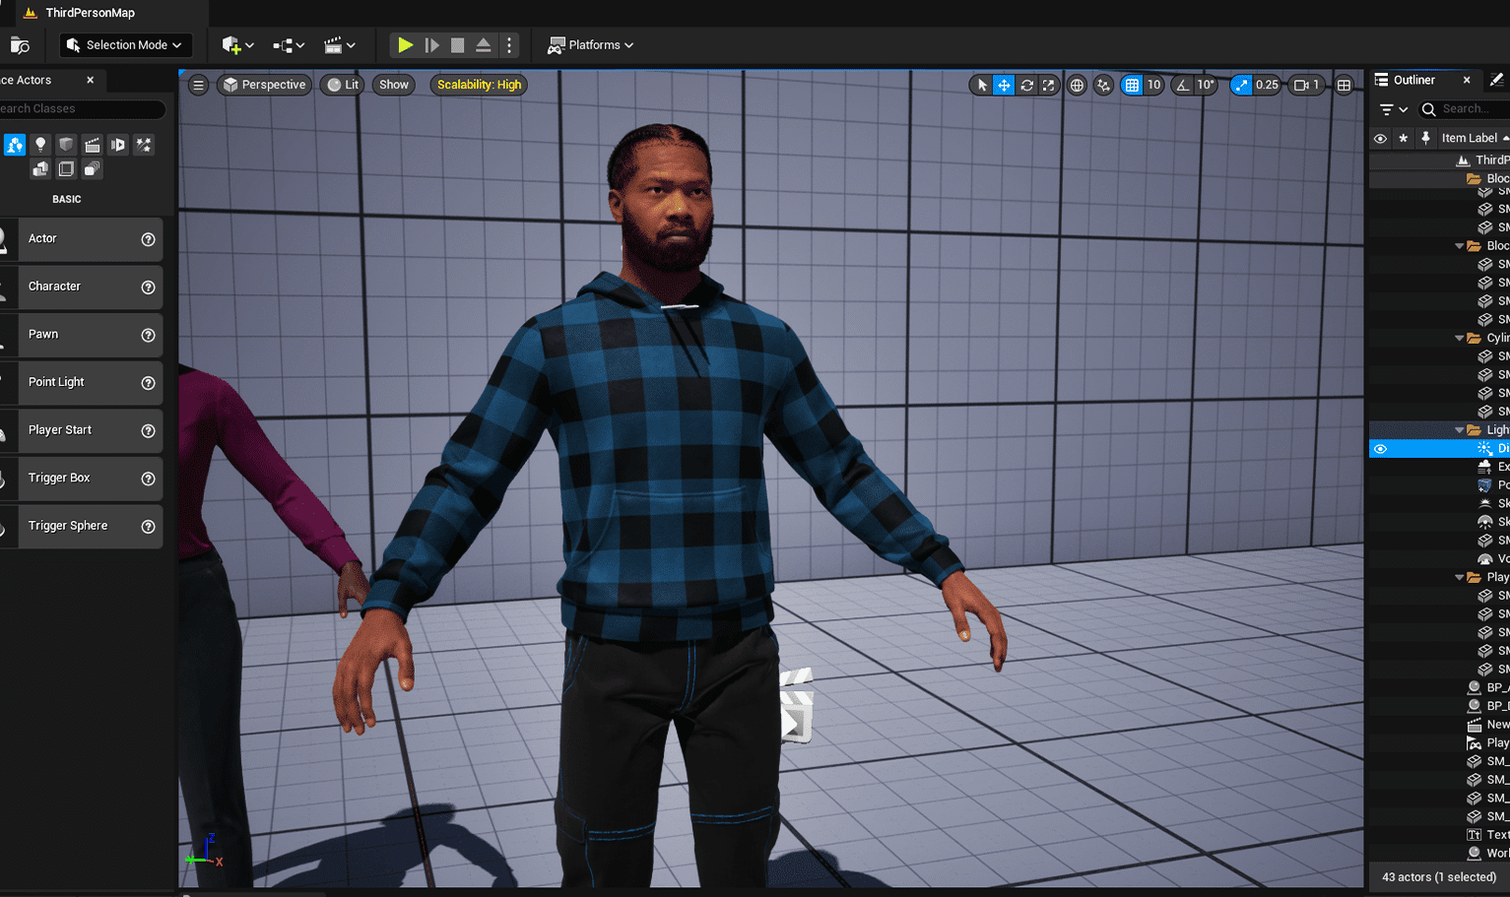The width and height of the screenshot is (1510, 897).
Task: Open the viewport Show menu
Action: pyautogui.click(x=394, y=85)
